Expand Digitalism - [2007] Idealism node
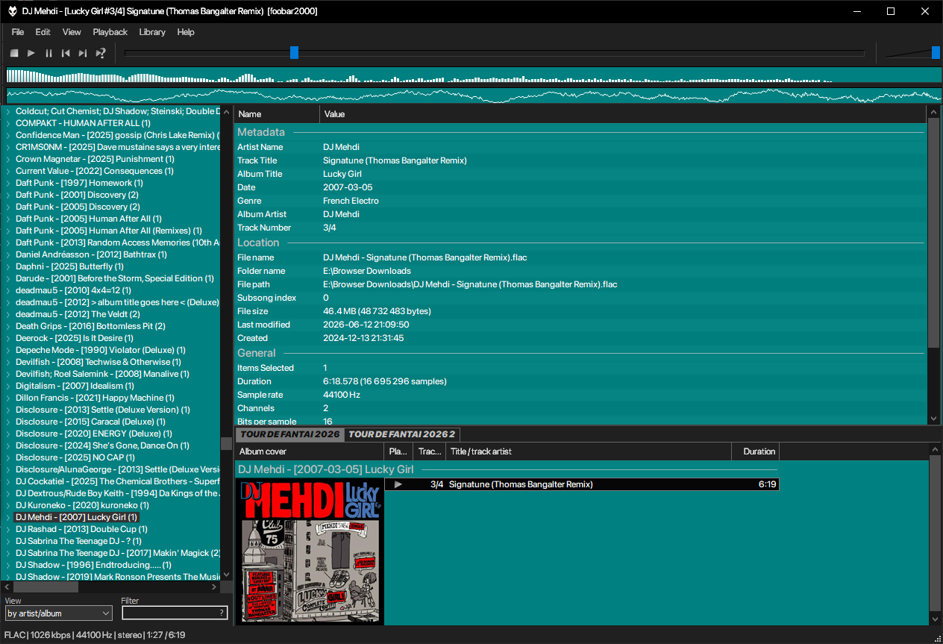 pyautogui.click(x=8, y=386)
